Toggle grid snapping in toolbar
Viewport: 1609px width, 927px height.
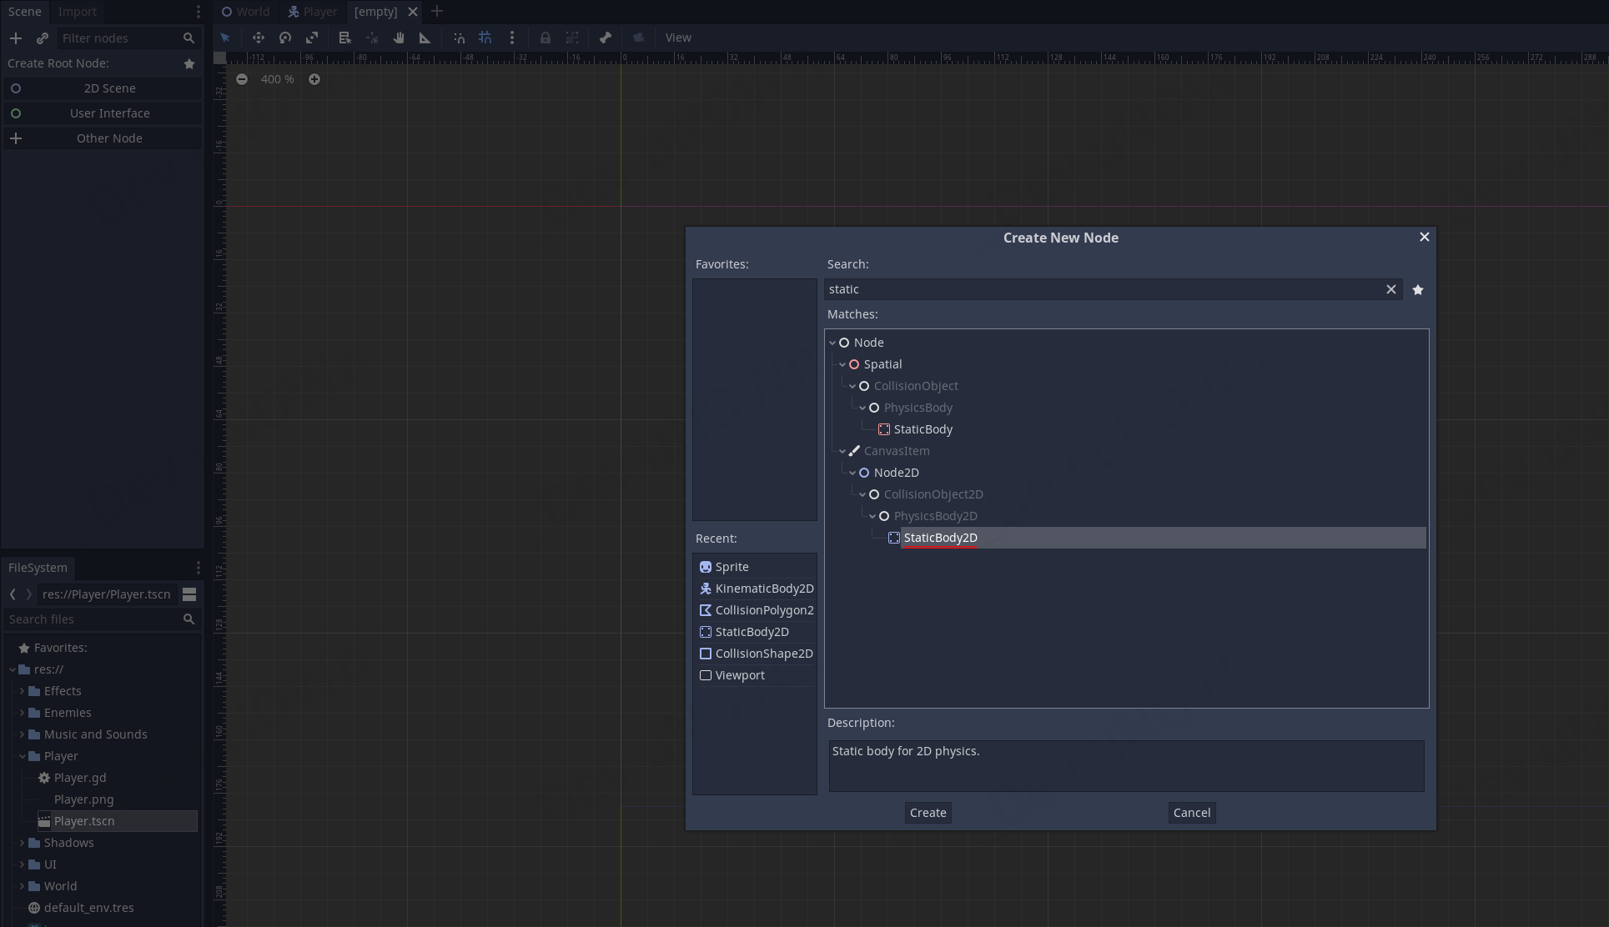485,38
